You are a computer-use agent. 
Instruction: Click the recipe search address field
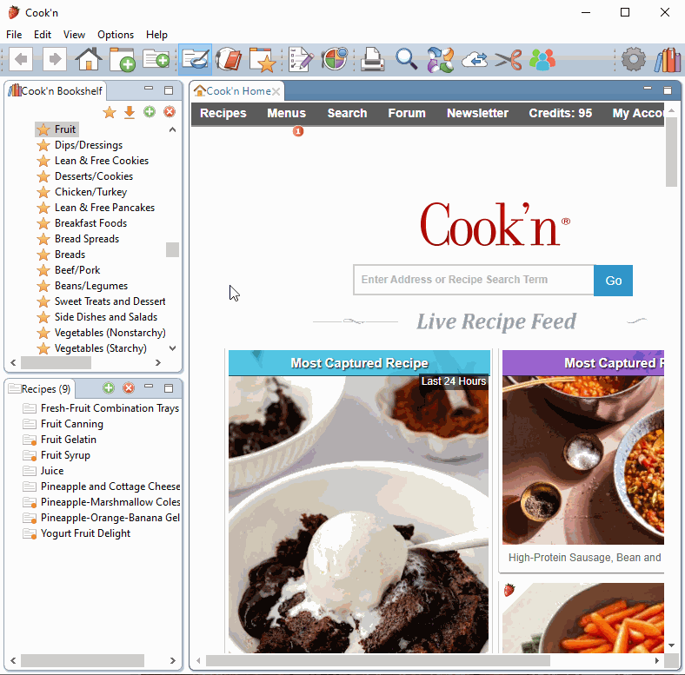474,280
